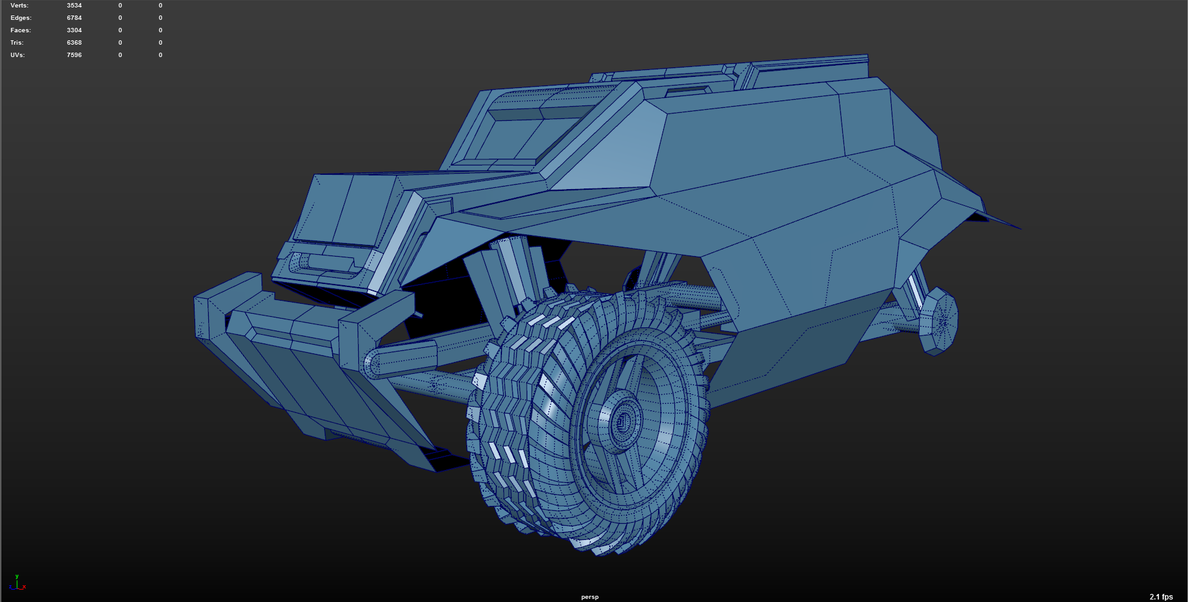Click the UVs label in the heads-up display
Viewport: 1188px width, 602px height.
[17, 55]
